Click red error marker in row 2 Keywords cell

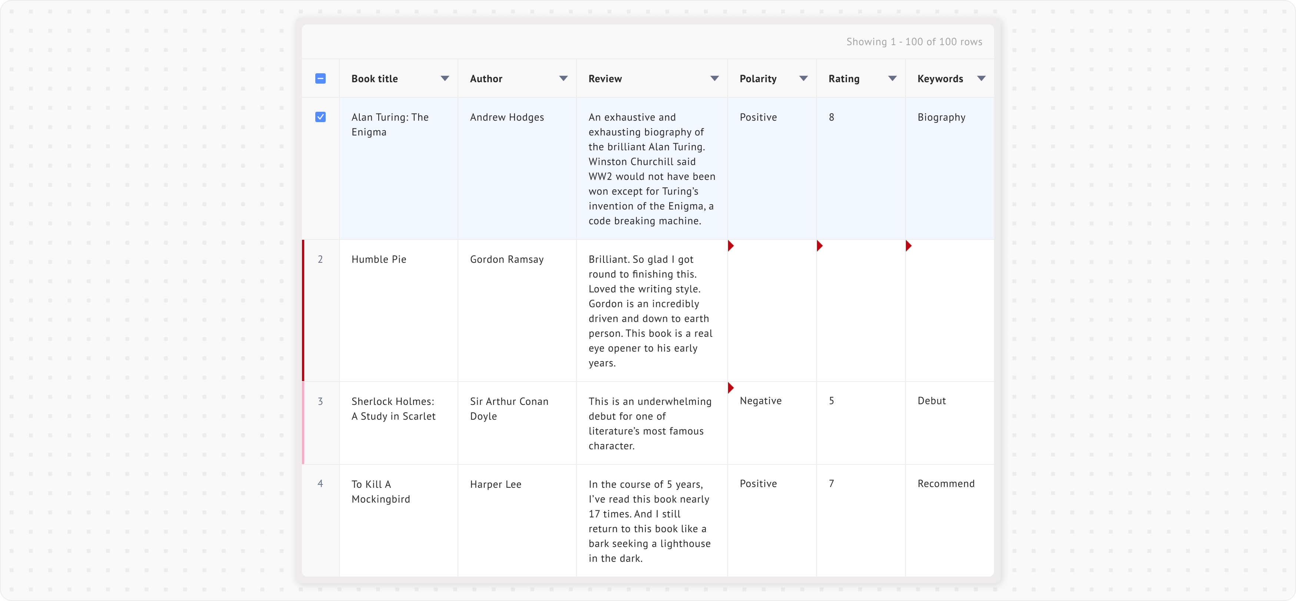tap(908, 246)
